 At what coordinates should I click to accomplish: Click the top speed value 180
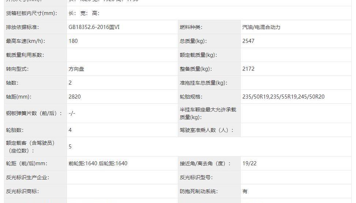[73, 41]
